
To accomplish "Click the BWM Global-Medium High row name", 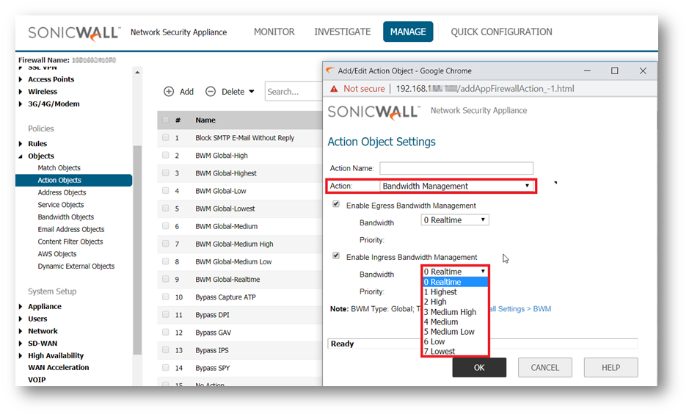I will pos(234,244).
